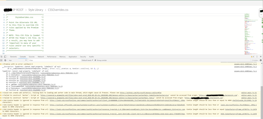Screen dimensions: 263x119
Task: Click the 'CSSOverrides.css' breadcrumb title
Action: [x=58, y=10]
